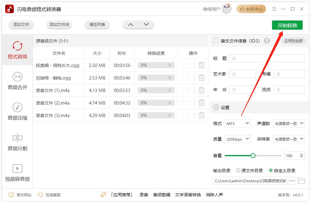Browse custom output directory with folder icon
The image size is (311, 203).
301,181
